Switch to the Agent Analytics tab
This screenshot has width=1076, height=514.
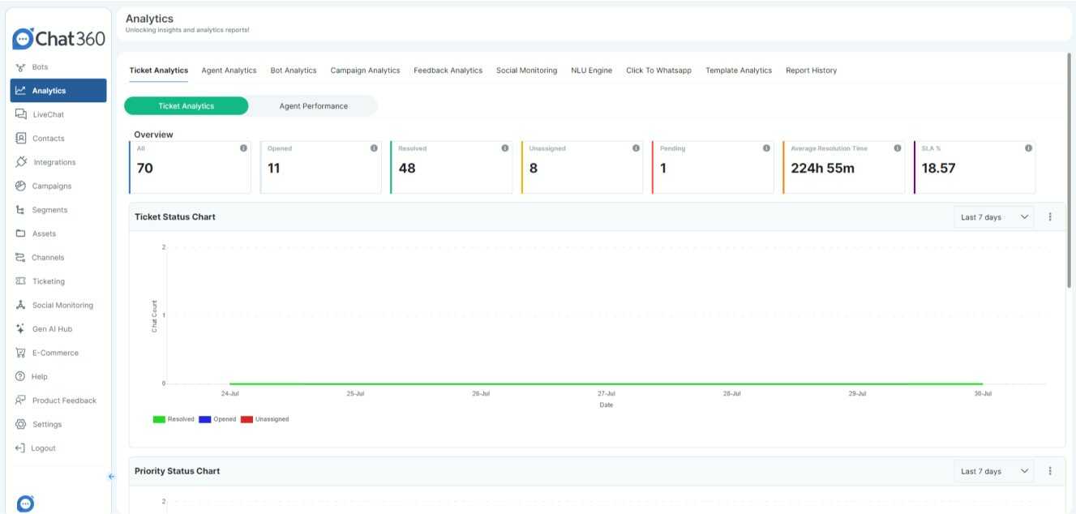point(229,70)
